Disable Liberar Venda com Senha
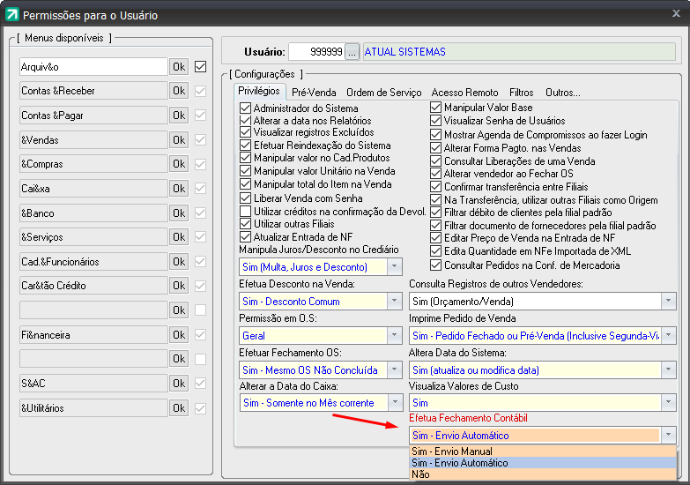Image resolution: width=690 pixels, height=485 pixels. tap(246, 198)
